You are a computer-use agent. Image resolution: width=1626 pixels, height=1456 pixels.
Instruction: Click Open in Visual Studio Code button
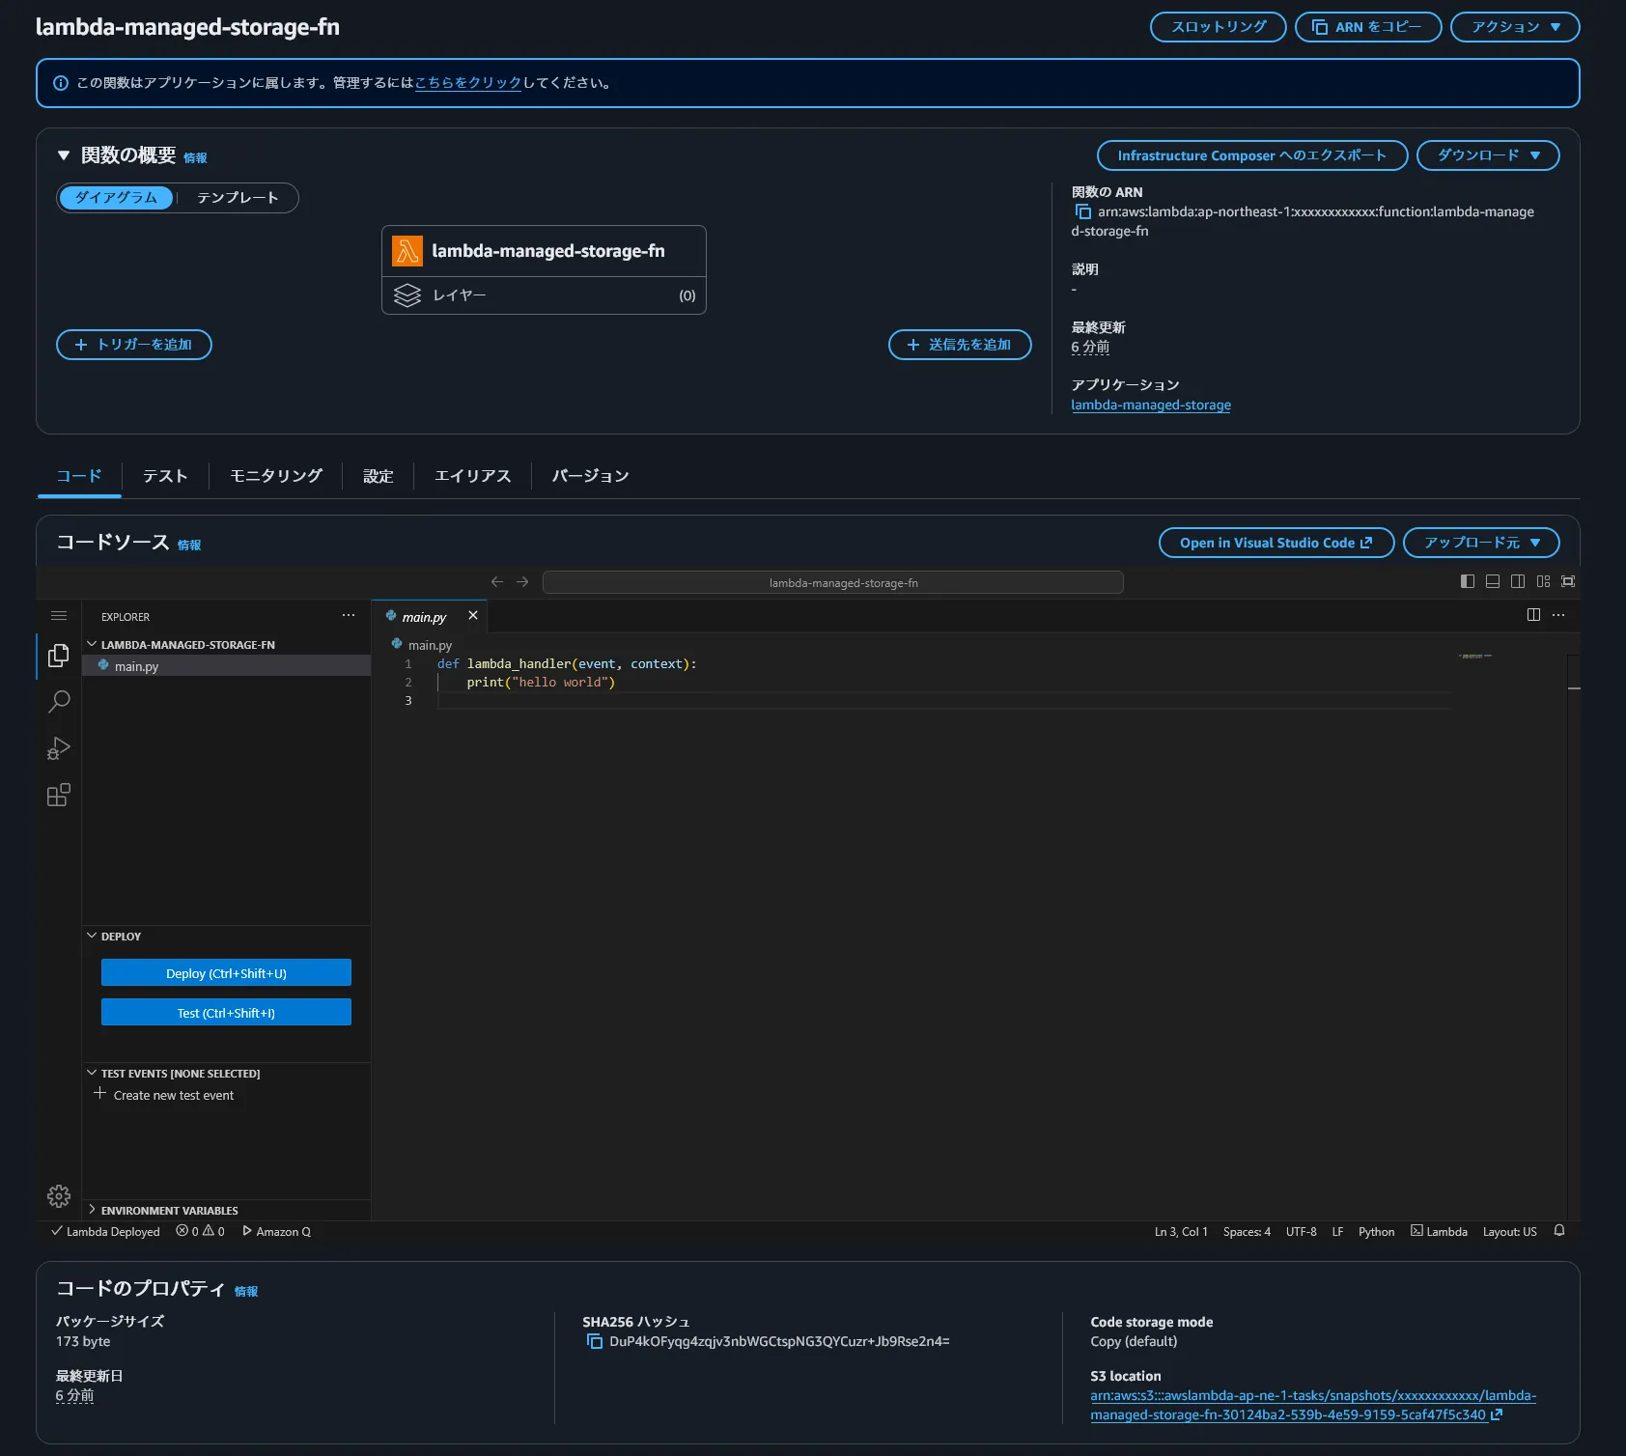1276,543
